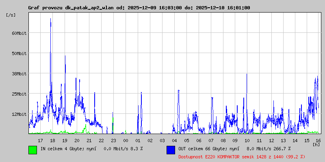Click the hour 03 x-axis label
This screenshot has width=325, height=162.
pos(162,141)
